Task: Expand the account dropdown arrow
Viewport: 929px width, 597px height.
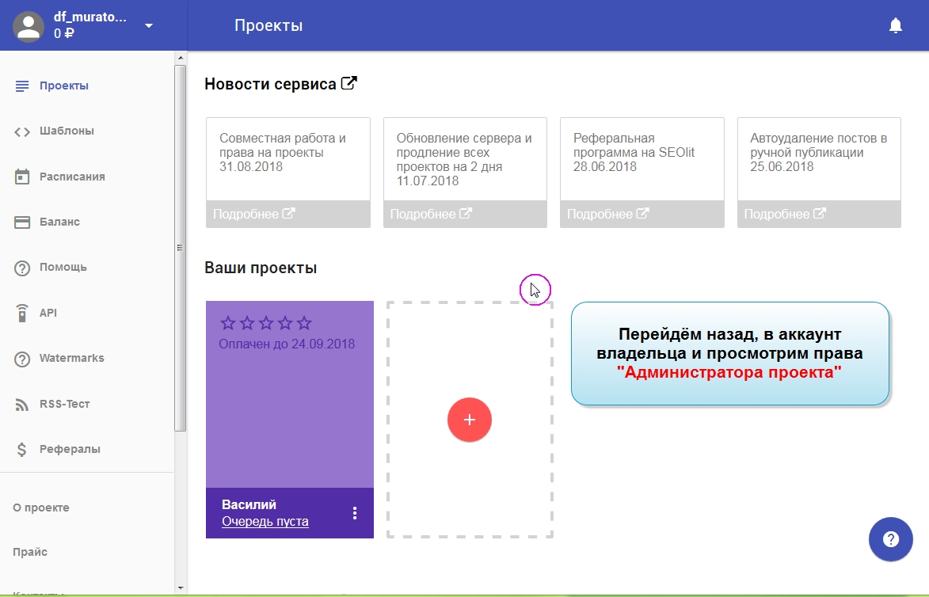Action: coord(148,26)
